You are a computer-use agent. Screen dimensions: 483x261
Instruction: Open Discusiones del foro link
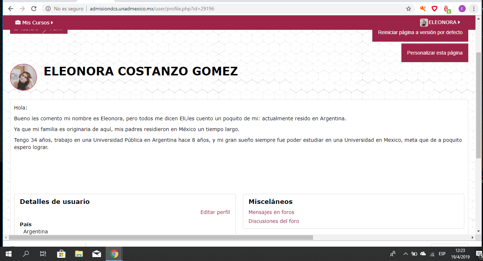tap(273, 221)
